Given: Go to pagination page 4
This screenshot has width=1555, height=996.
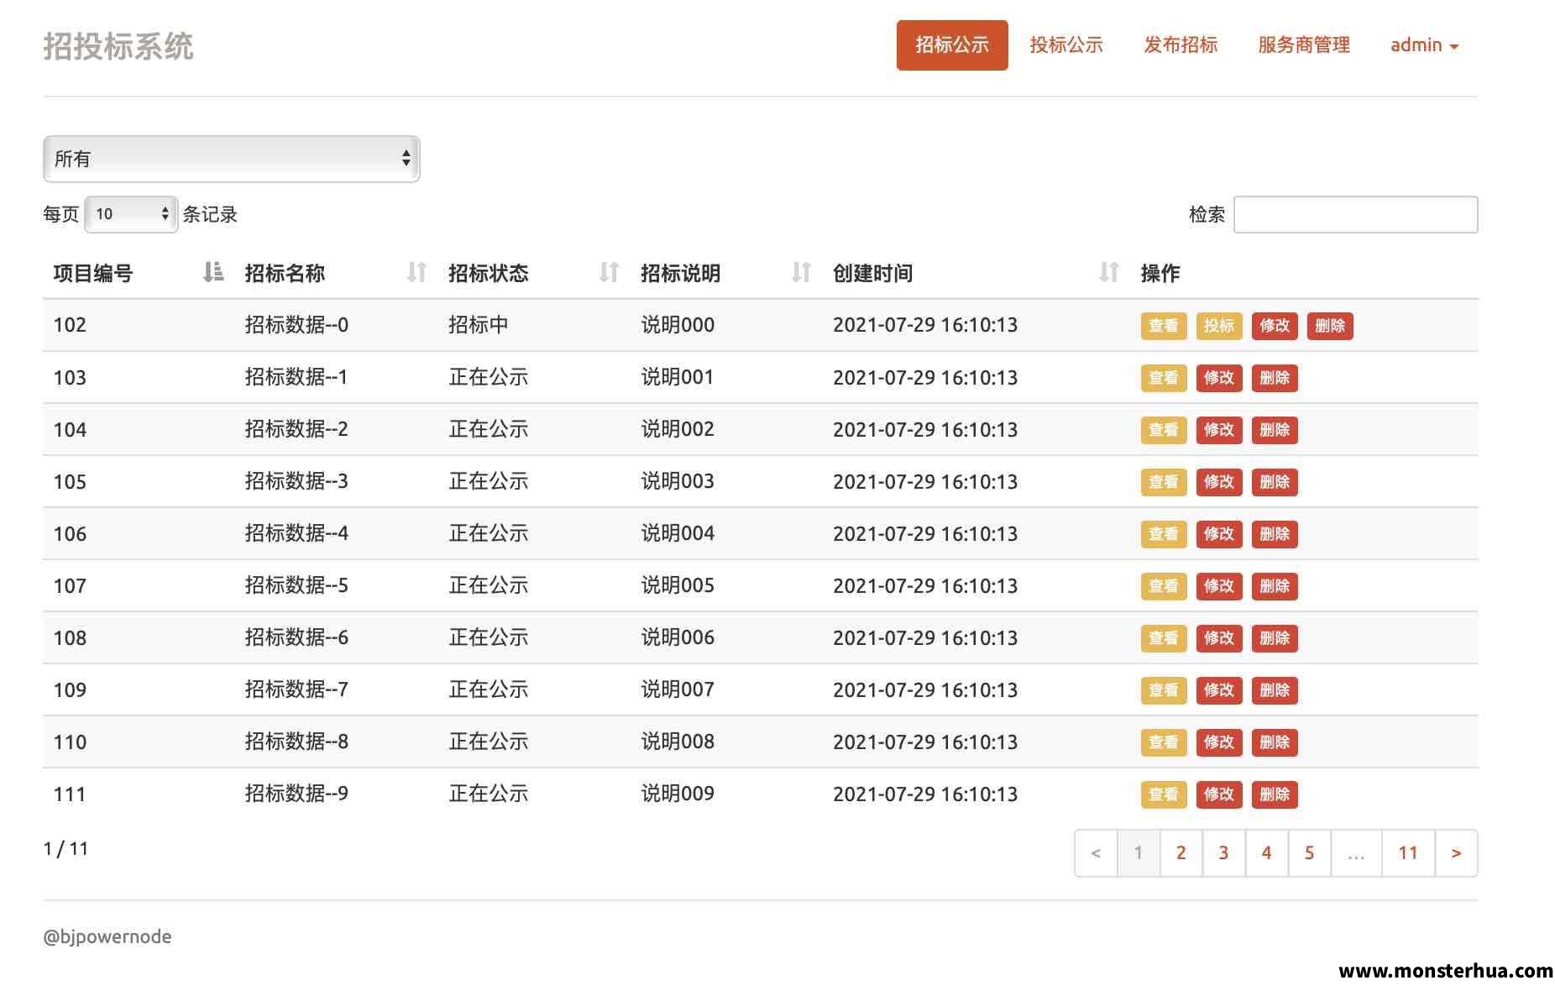Looking at the screenshot, I should [x=1267, y=853].
